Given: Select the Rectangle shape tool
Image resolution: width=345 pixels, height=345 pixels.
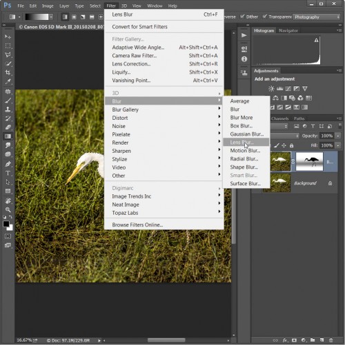Looking at the screenshot, I should point(8,191).
